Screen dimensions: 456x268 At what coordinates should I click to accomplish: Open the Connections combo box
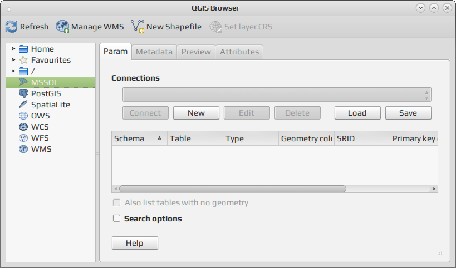(277, 95)
